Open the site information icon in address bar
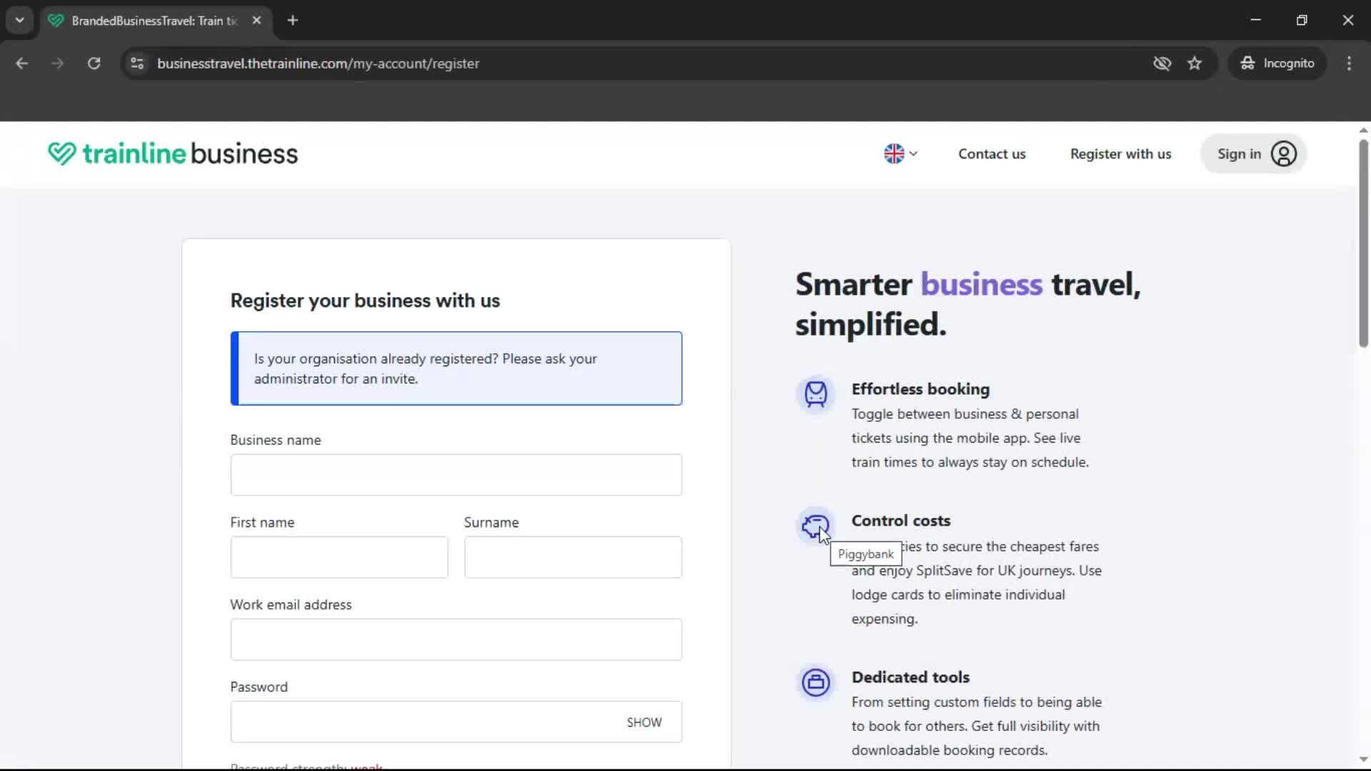Image resolution: width=1371 pixels, height=771 pixels. [137, 64]
